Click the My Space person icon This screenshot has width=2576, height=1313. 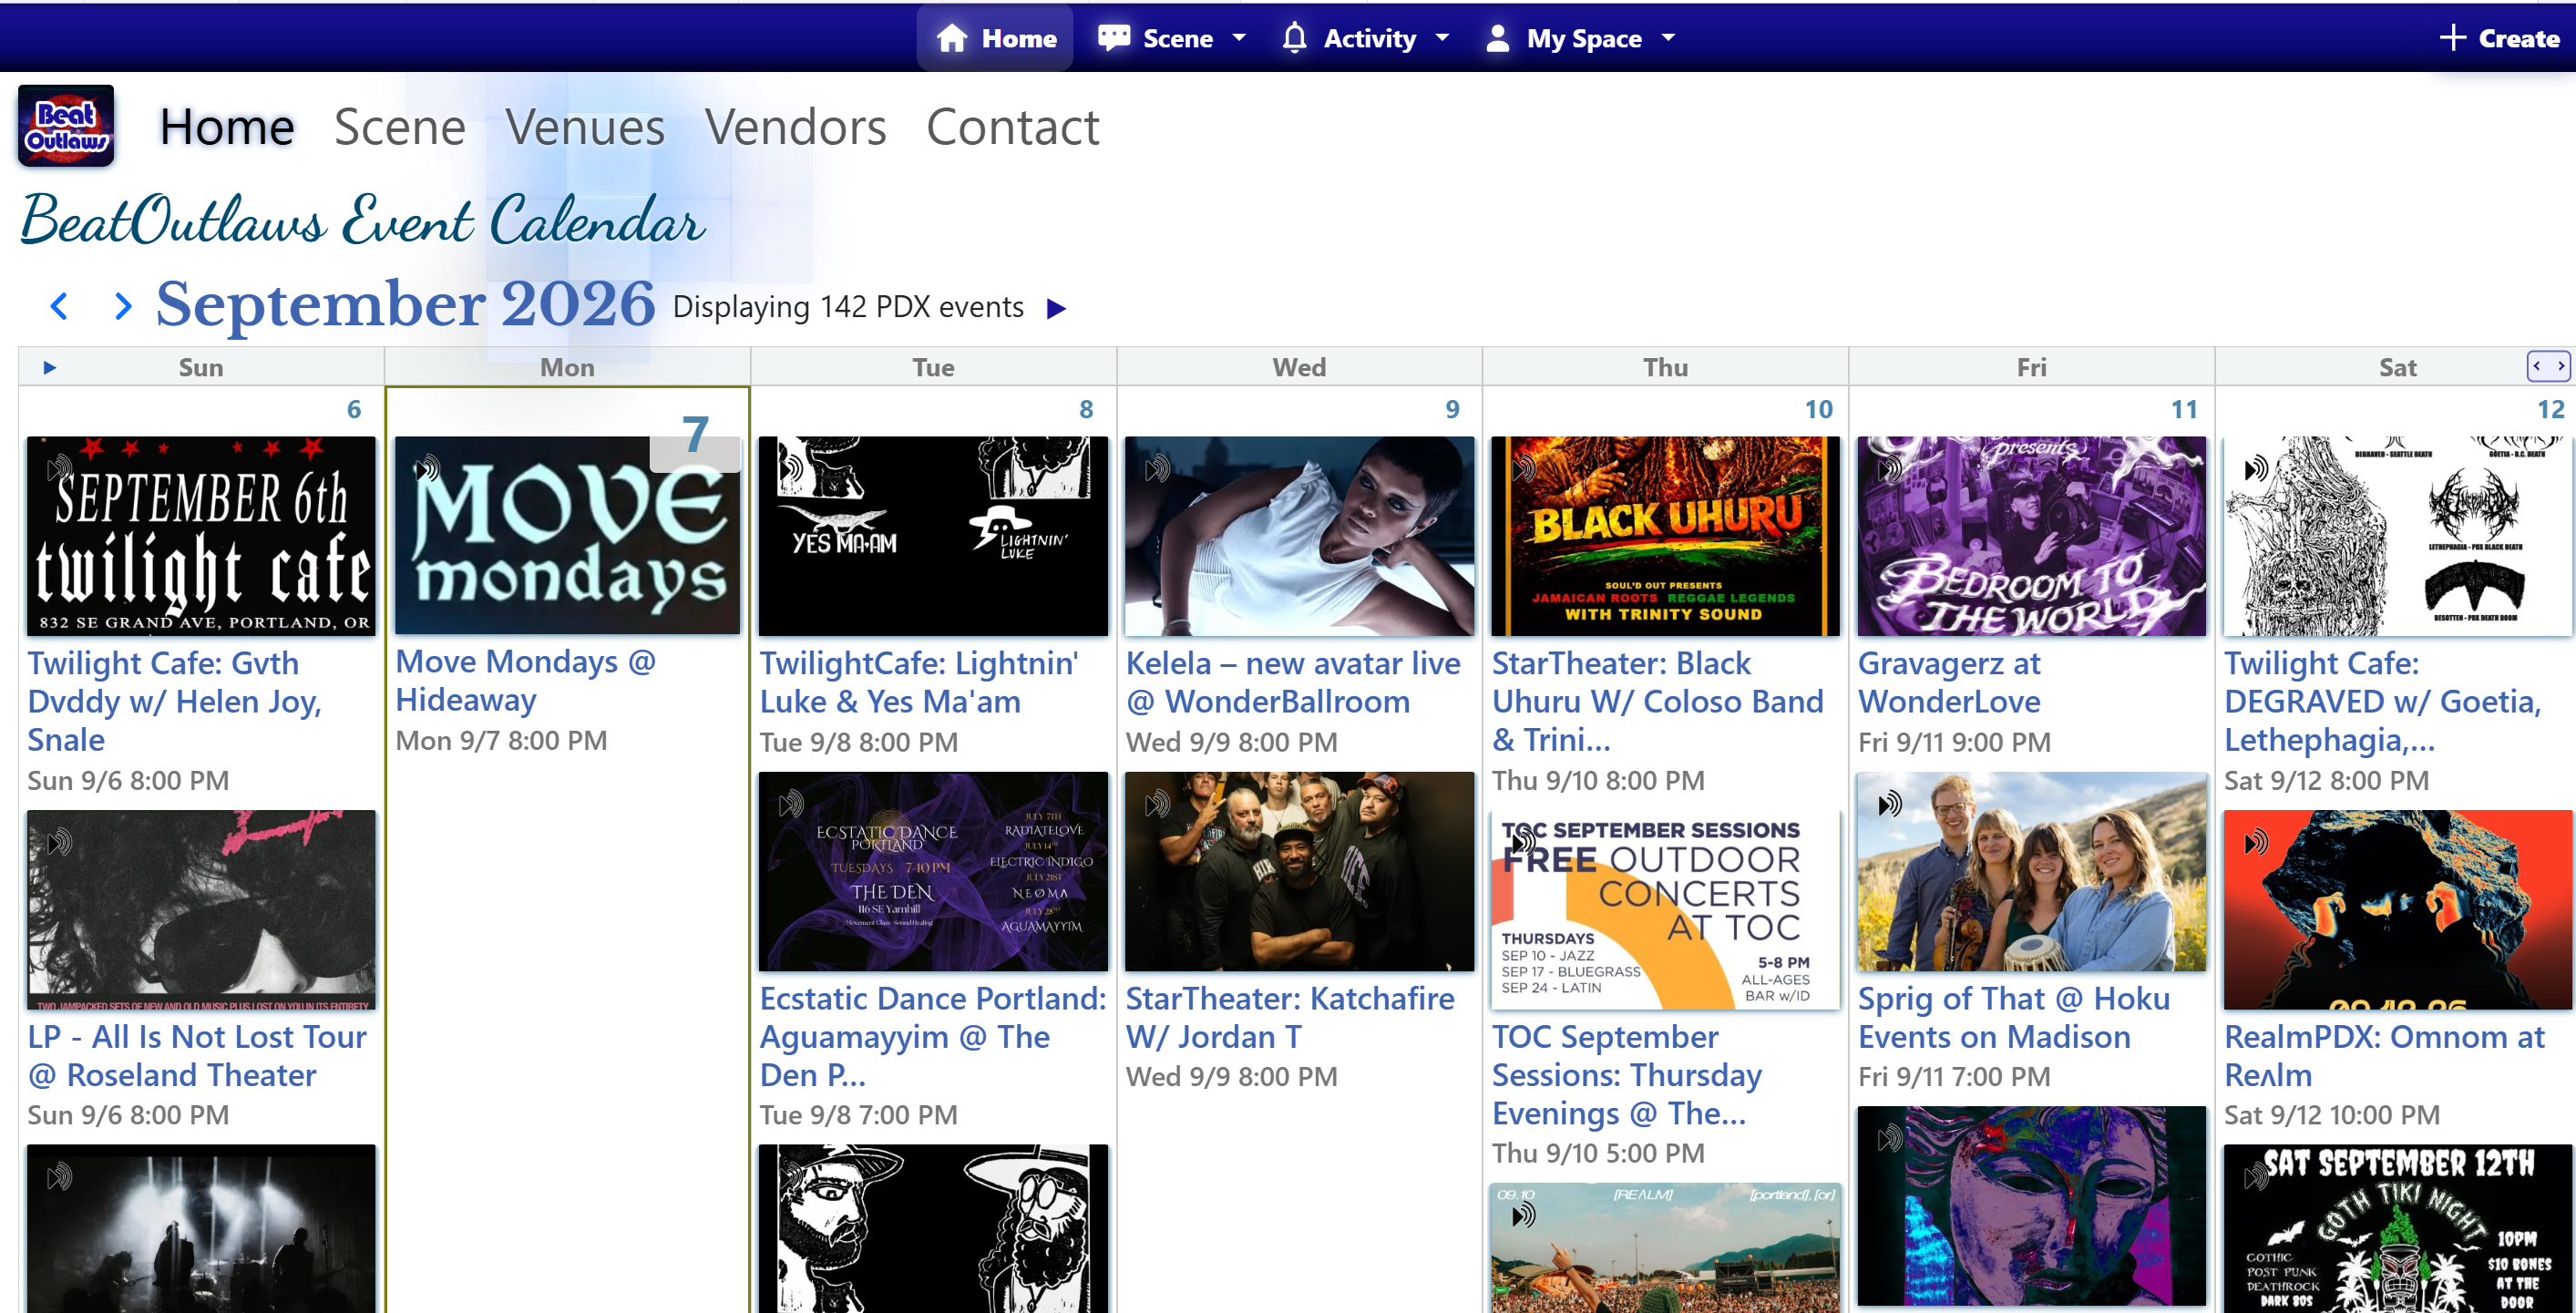(x=1497, y=38)
